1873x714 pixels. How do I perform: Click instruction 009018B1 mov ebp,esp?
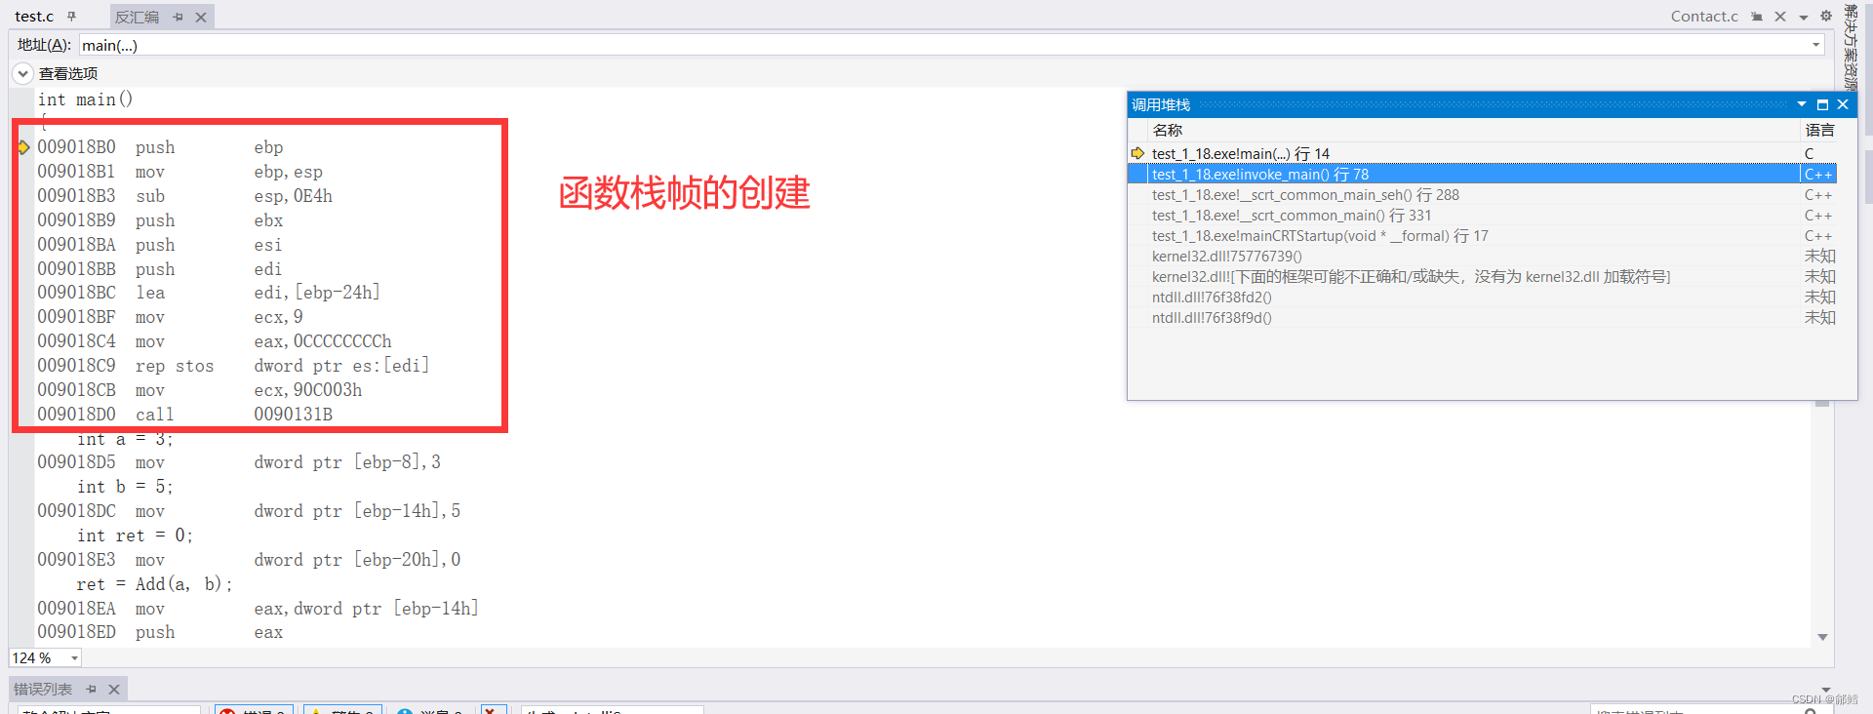[x=180, y=172]
